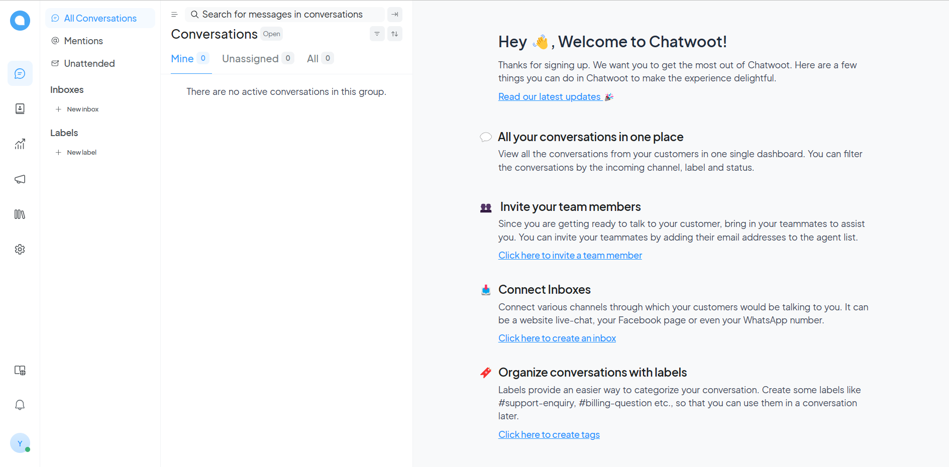Image resolution: width=949 pixels, height=467 pixels.
Task: Toggle sidebar with the hamburger menu icon
Action: (174, 15)
